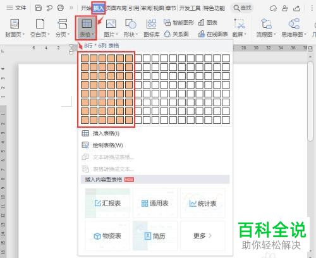The width and height of the screenshot is (316, 258).
Task: Choose 插入表格(I) from the menu
Action: coord(100,133)
